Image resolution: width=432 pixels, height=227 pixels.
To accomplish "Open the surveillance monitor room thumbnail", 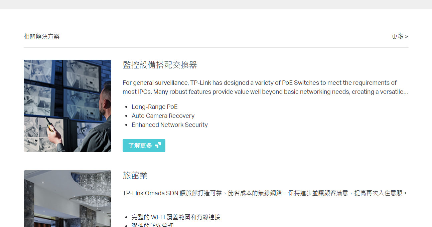I will 67,106.
